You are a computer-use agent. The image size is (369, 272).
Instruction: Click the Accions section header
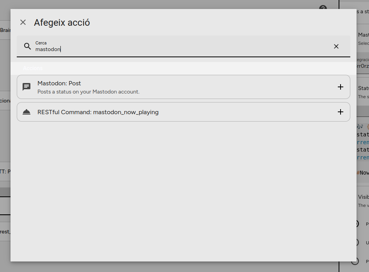pyautogui.click(x=33, y=68)
